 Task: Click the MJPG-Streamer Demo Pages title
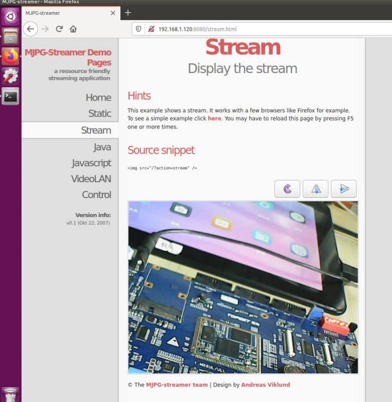click(68, 57)
